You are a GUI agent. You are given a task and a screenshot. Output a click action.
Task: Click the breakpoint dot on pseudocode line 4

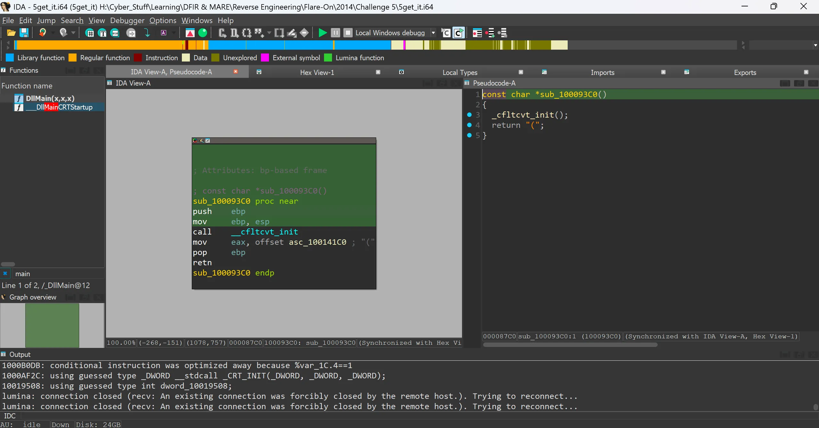pos(469,125)
